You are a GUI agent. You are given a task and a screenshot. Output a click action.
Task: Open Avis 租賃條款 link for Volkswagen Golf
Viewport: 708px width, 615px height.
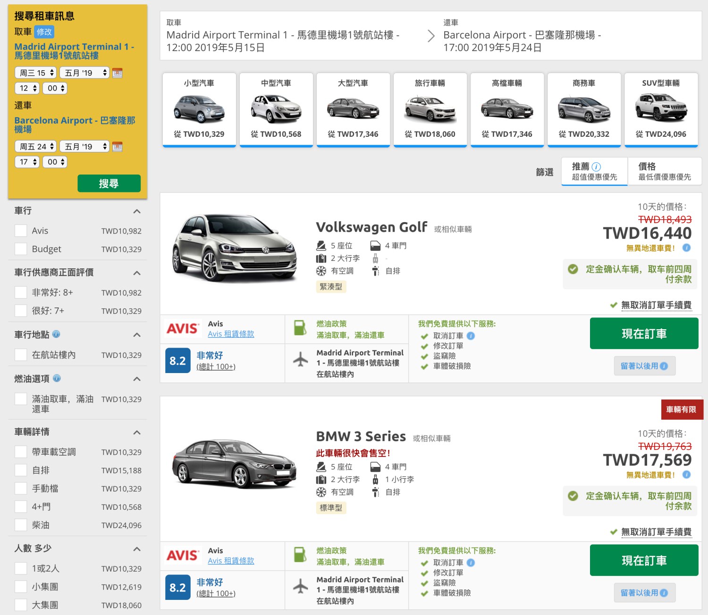[231, 334]
